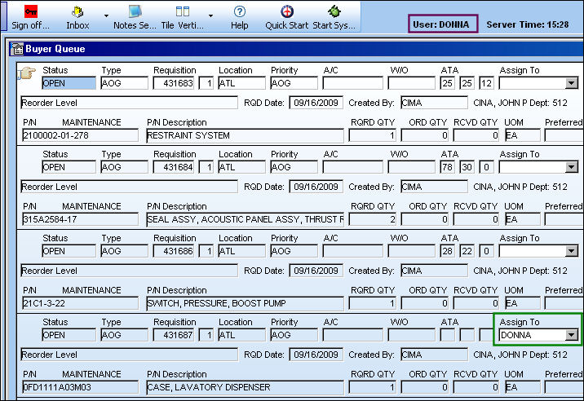Click Requisition number field 431684
Screen dimensions: 584x401
174,167
